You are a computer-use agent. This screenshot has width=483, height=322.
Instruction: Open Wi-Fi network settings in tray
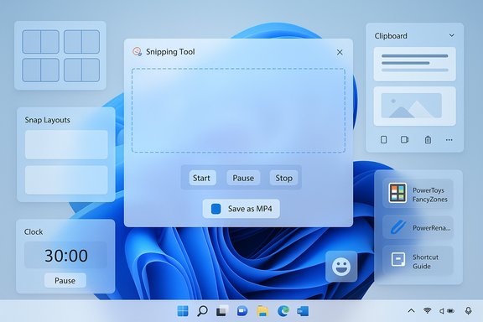point(427,310)
